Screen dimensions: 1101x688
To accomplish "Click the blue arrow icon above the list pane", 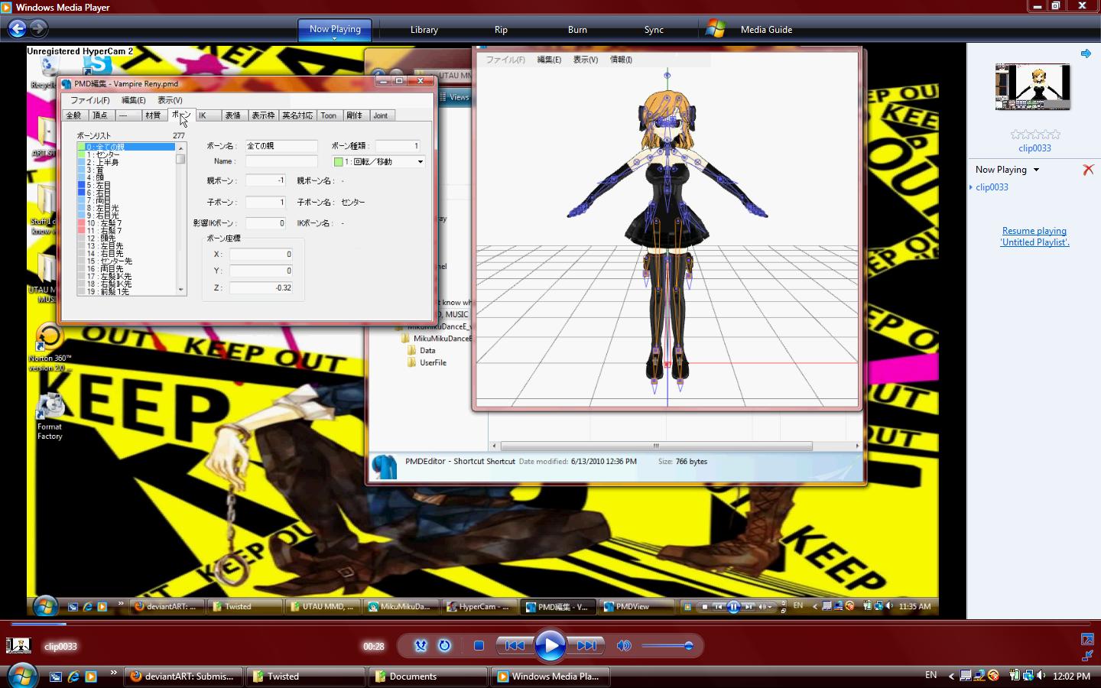I will (x=1086, y=54).
